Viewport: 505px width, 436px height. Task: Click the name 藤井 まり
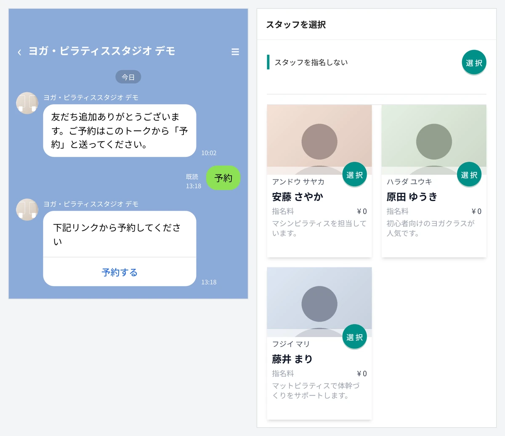point(292,359)
